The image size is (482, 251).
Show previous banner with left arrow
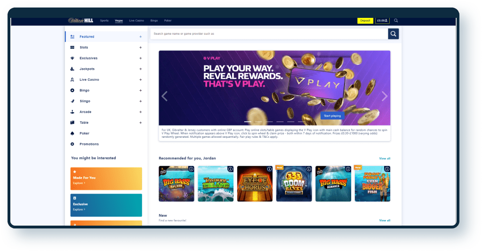[165, 96]
